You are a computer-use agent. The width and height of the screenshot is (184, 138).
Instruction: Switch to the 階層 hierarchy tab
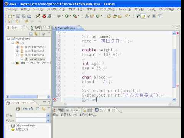pyautogui.click(x=36, y=28)
